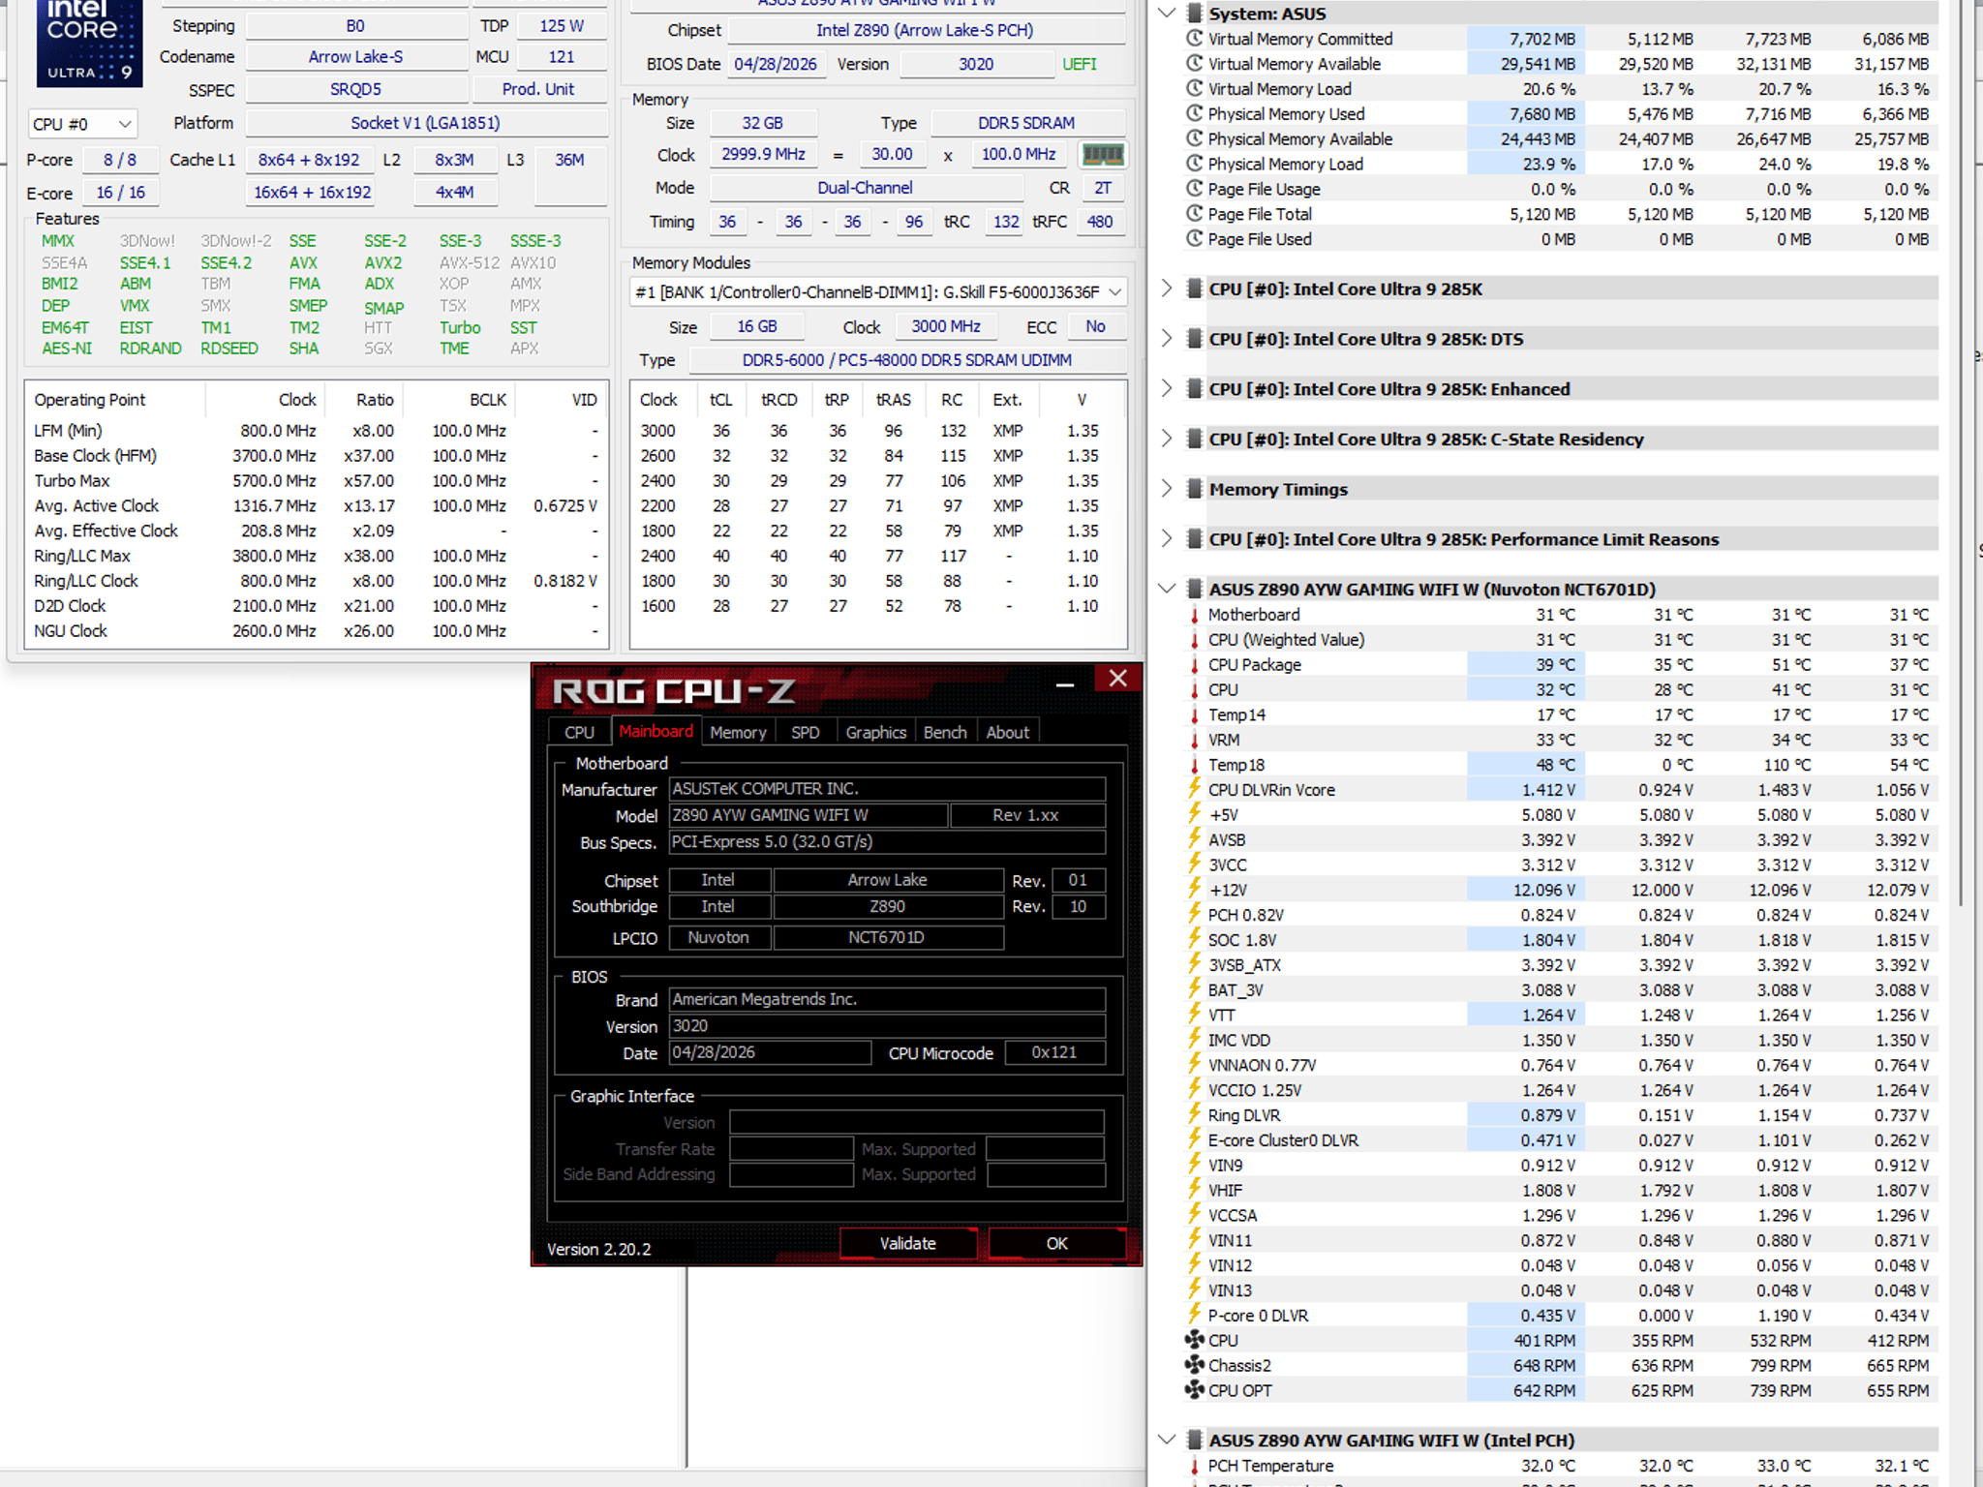Screen dimensions: 1983x1487
Task: Open the SPD tab in CPU-Z
Action: [x=805, y=732]
